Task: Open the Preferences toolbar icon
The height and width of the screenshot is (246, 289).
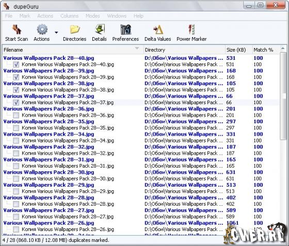Action: point(126,29)
